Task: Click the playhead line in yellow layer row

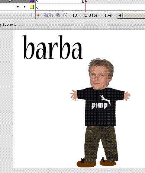Action: point(86,7)
